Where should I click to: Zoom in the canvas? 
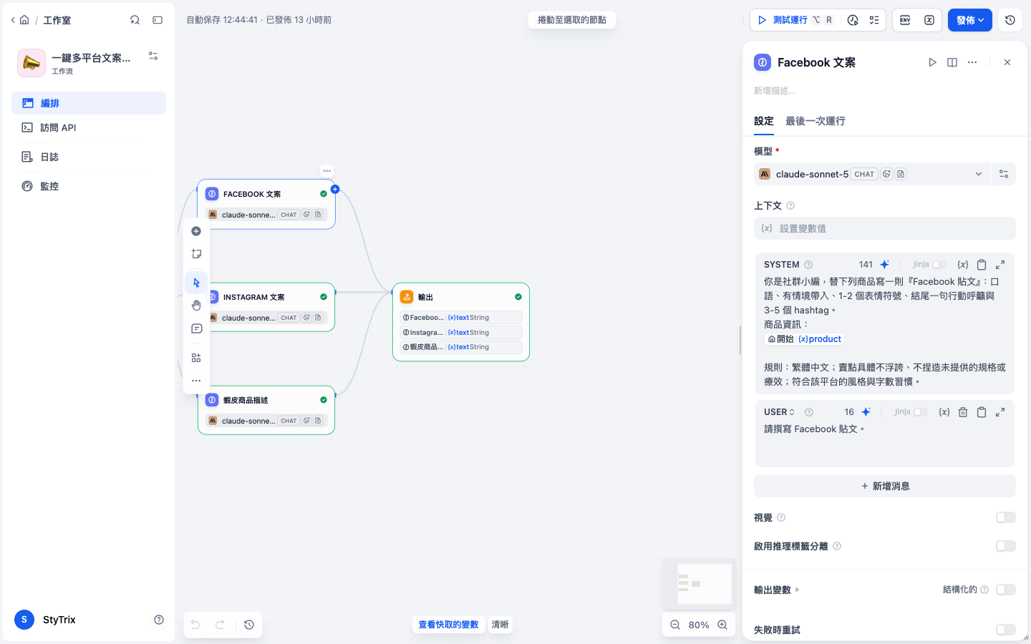[x=722, y=625]
